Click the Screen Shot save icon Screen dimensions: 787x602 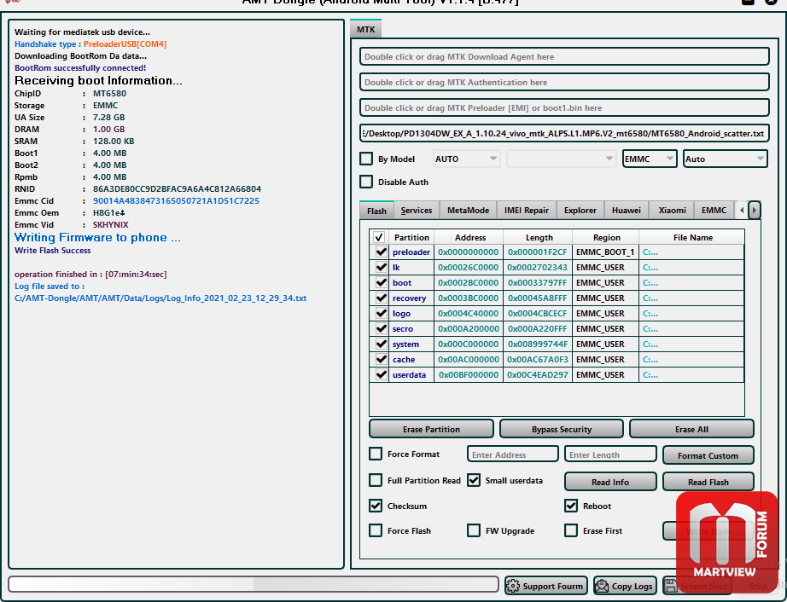point(672,586)
